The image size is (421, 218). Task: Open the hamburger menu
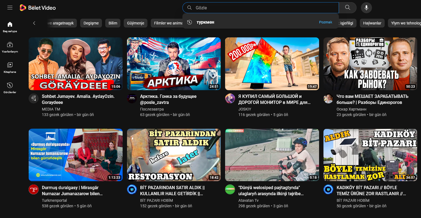10,8
